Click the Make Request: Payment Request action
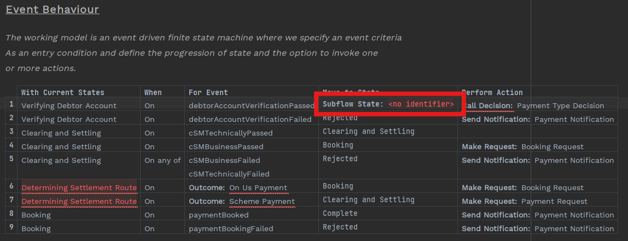This screenshot has height=241, width=628. 524,201
